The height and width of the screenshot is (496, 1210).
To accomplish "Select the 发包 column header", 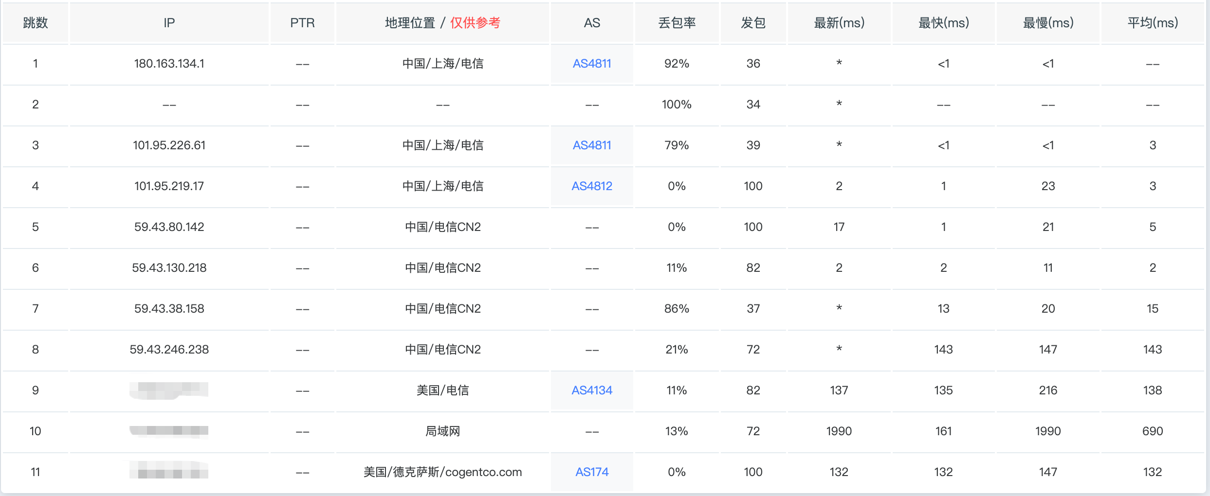I will (753, 23).
